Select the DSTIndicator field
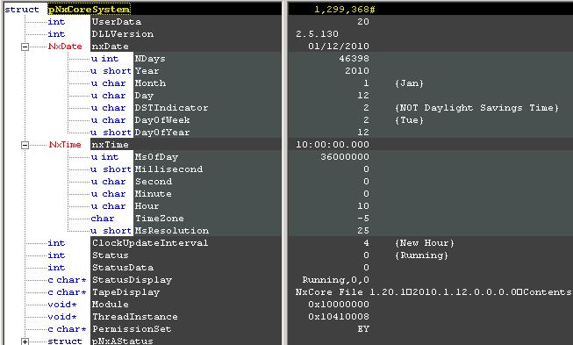The width and height of the screenshot is (573, 345). [x=171, y=108]
